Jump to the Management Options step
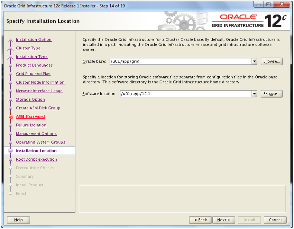This screenshot has height=229, width=294. coord(36,134)
